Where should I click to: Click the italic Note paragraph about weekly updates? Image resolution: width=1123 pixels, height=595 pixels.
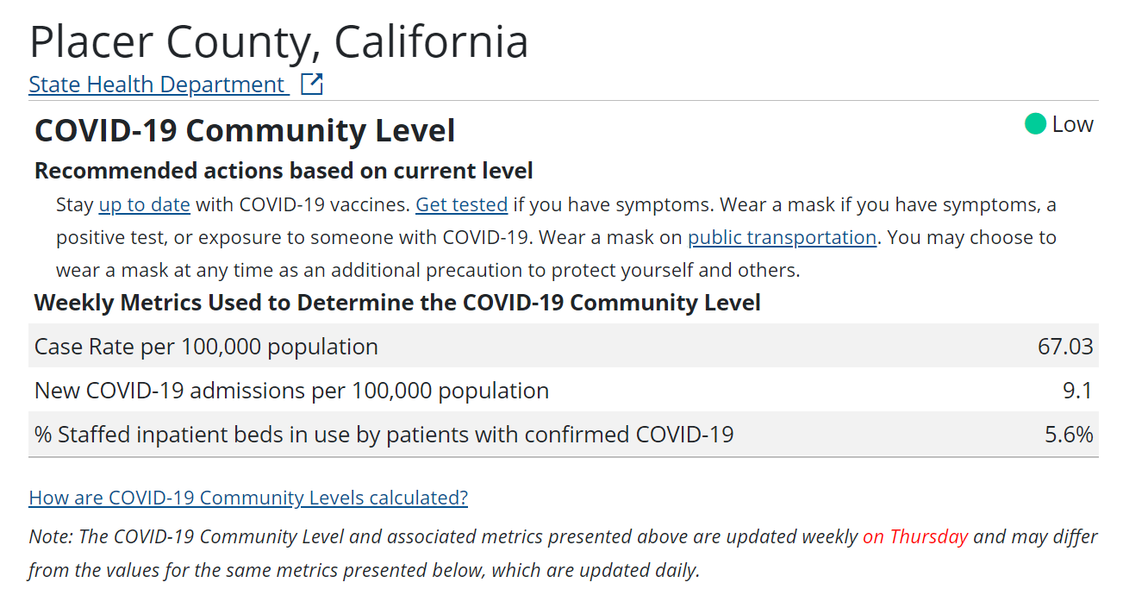[x=564, y=554]
